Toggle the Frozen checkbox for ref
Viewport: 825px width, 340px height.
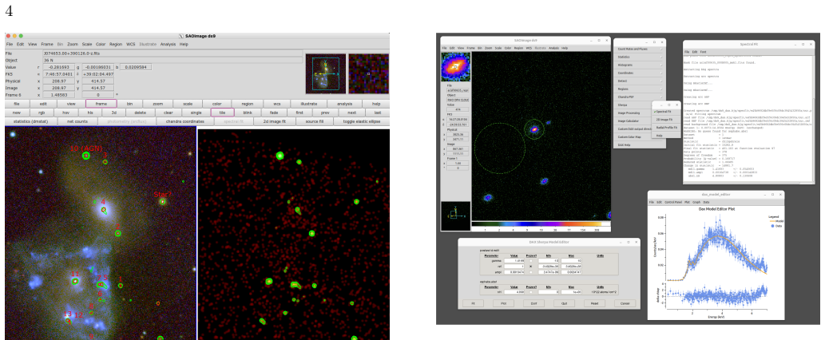[x=531, y=267]
